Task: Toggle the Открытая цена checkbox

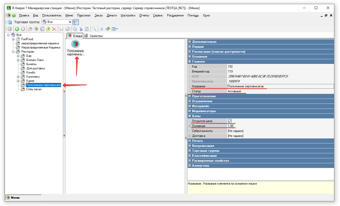Action: (x=230, y=121)
